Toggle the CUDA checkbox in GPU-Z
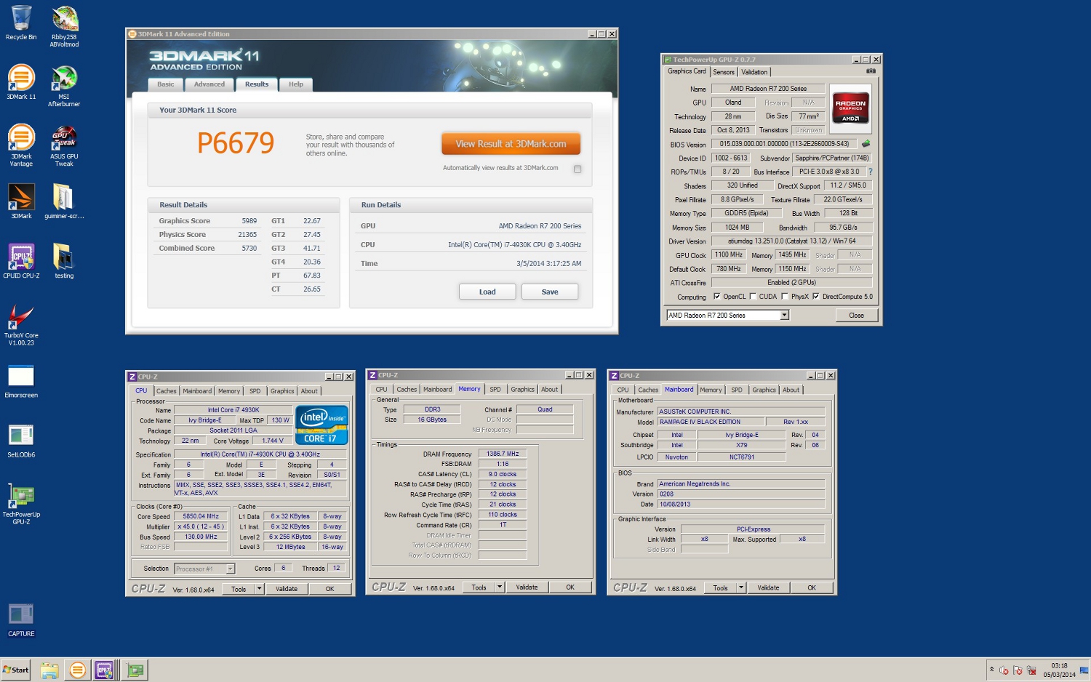 click(753, 297)
